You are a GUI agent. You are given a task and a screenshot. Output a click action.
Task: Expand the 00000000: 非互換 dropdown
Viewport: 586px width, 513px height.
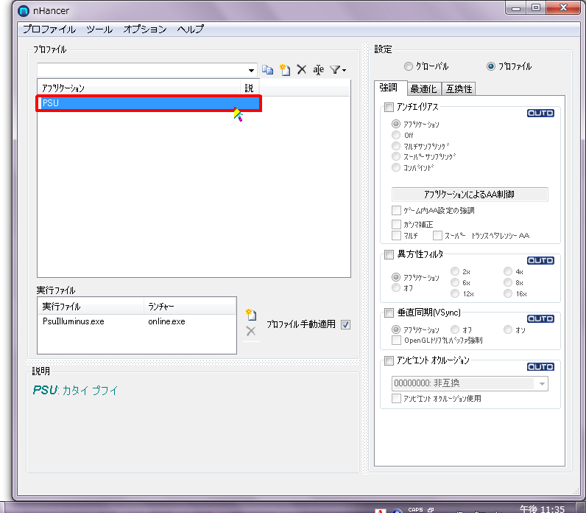pyautogui.click(x=542, y=384)
